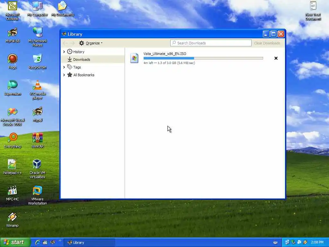Click the '4m left — 1.3 of 3.0 GB' status
Image resolution: width=329 pixels, height=247 pixels.
coord(169,63)
